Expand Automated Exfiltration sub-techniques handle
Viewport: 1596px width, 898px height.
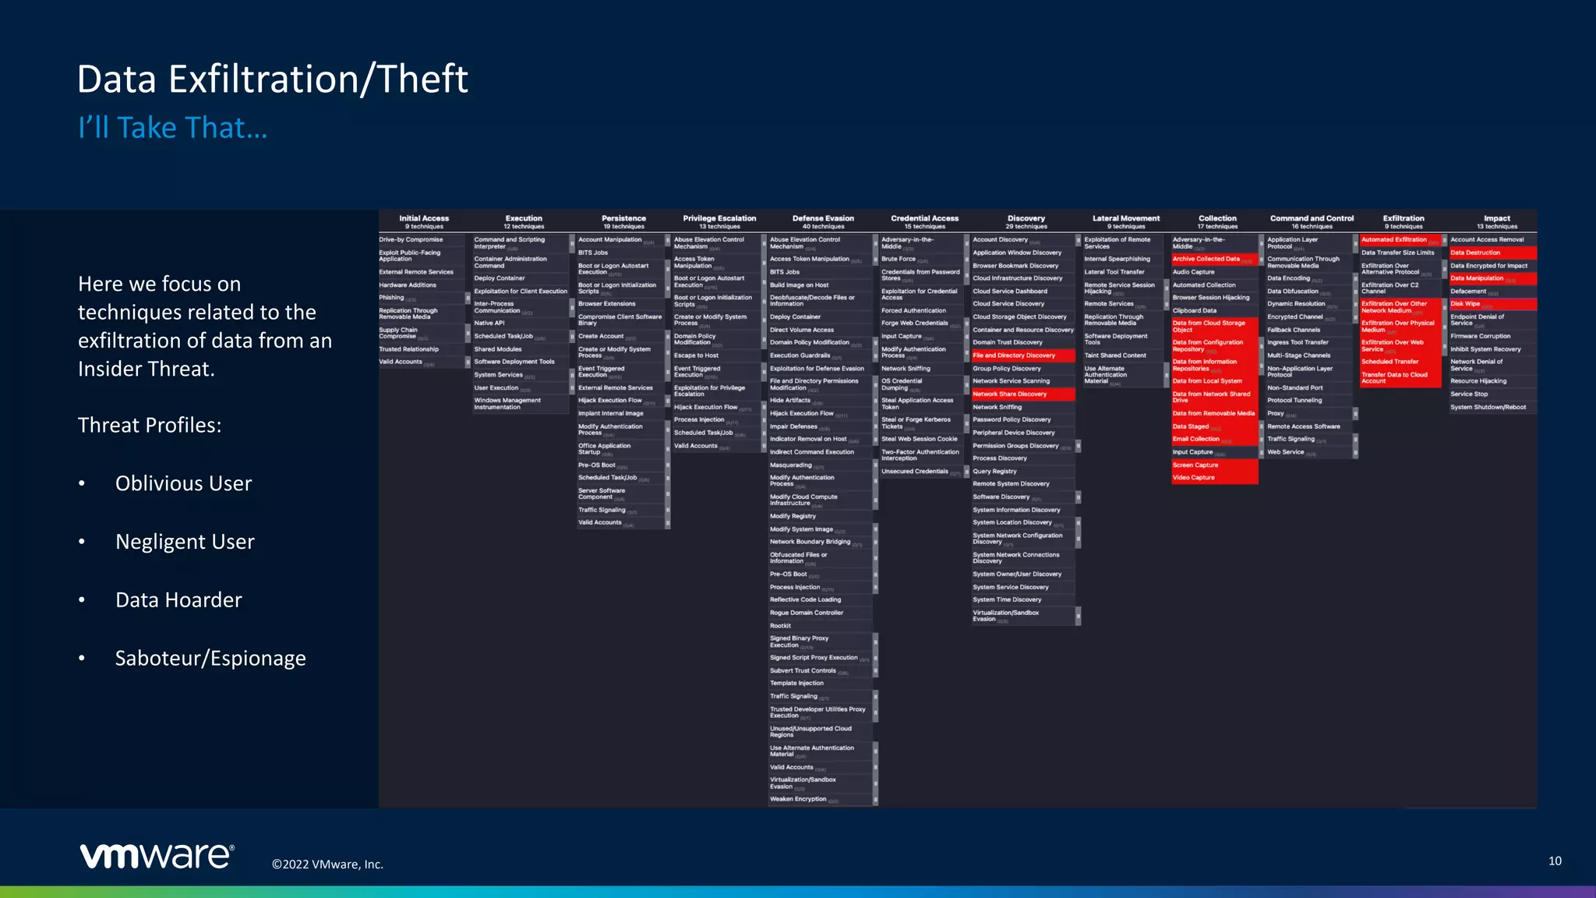click(1444, 240)
